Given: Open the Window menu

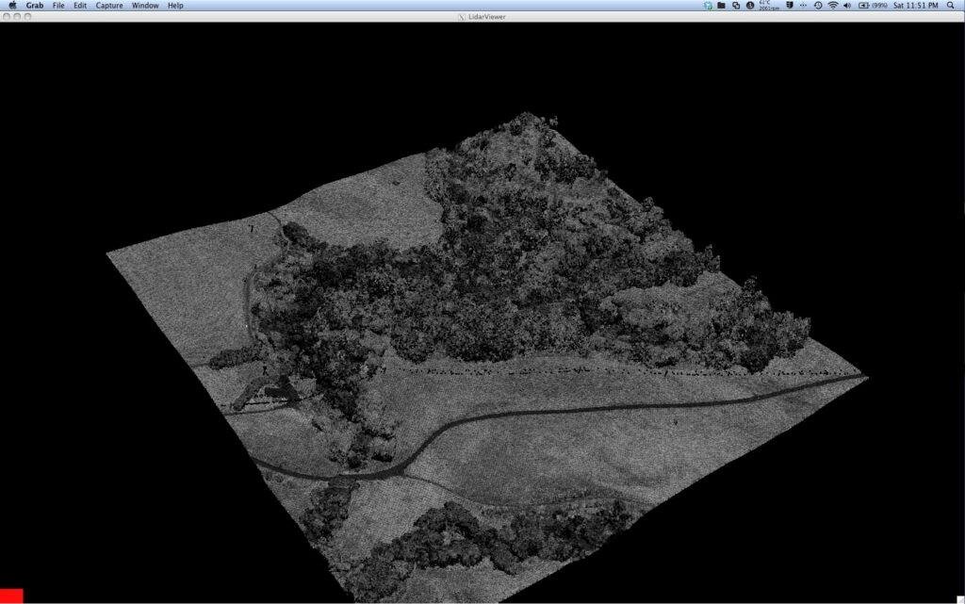Looking at the screenshot, I should pyautogui.click(x=144, y=5).
